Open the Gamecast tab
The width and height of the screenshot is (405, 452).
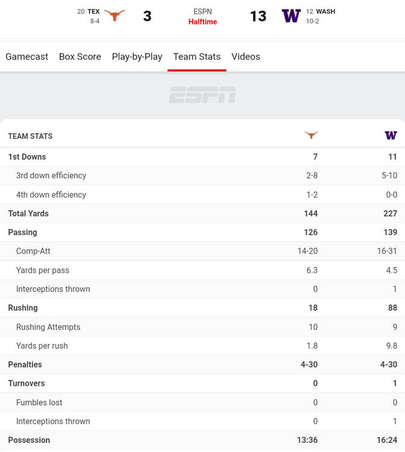click(x=27, y=57)
